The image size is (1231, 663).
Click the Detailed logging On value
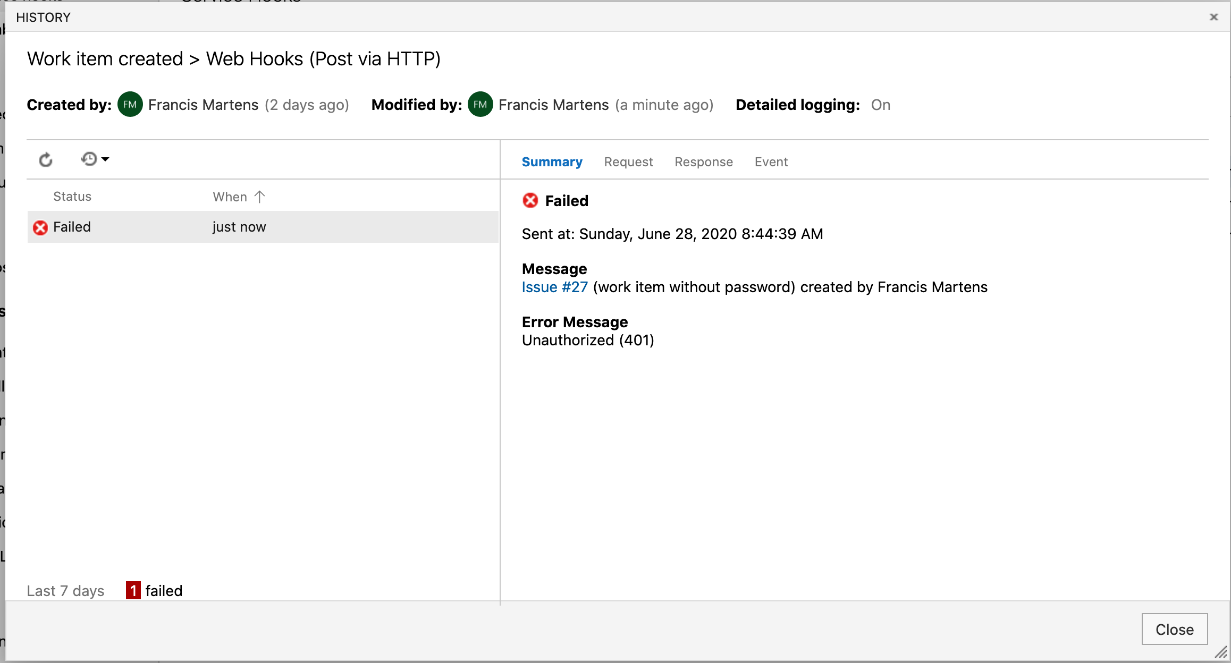tap(880, 105)
